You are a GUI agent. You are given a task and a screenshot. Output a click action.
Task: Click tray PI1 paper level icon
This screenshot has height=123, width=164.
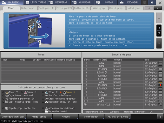[x=160, y=98]
